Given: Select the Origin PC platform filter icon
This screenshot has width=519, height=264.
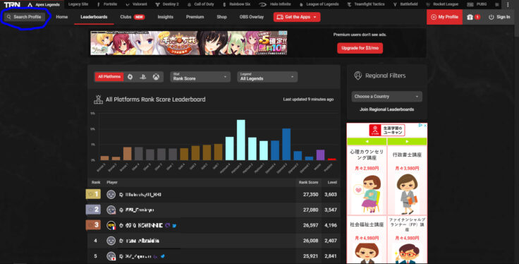Looking at the screenshot, I should (130, 77).
